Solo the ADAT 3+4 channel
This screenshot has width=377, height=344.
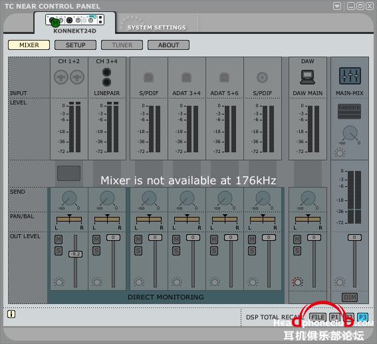[x=176, y=251]
